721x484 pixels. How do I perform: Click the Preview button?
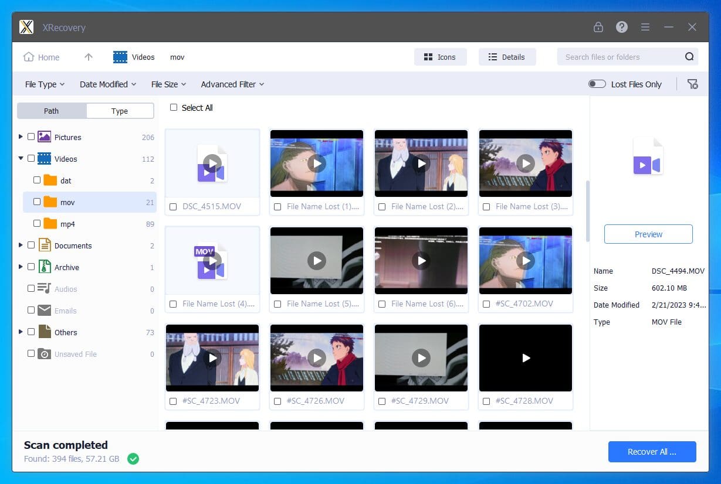(x=648, y=234)
